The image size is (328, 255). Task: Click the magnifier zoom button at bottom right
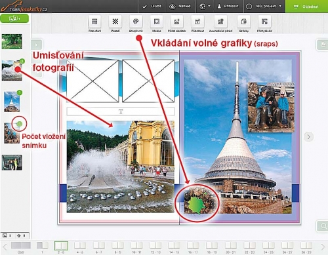click(x=323, y=226)
